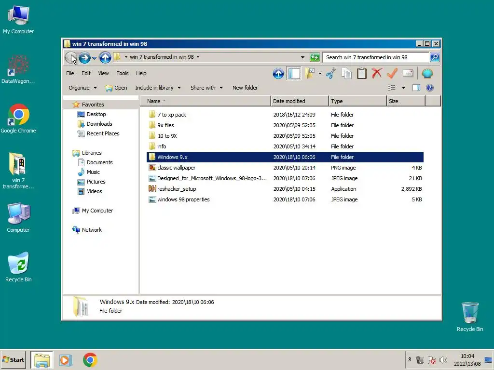Open the address bar history dropdown
Screen dimensions: 494x370
(303, 57)
